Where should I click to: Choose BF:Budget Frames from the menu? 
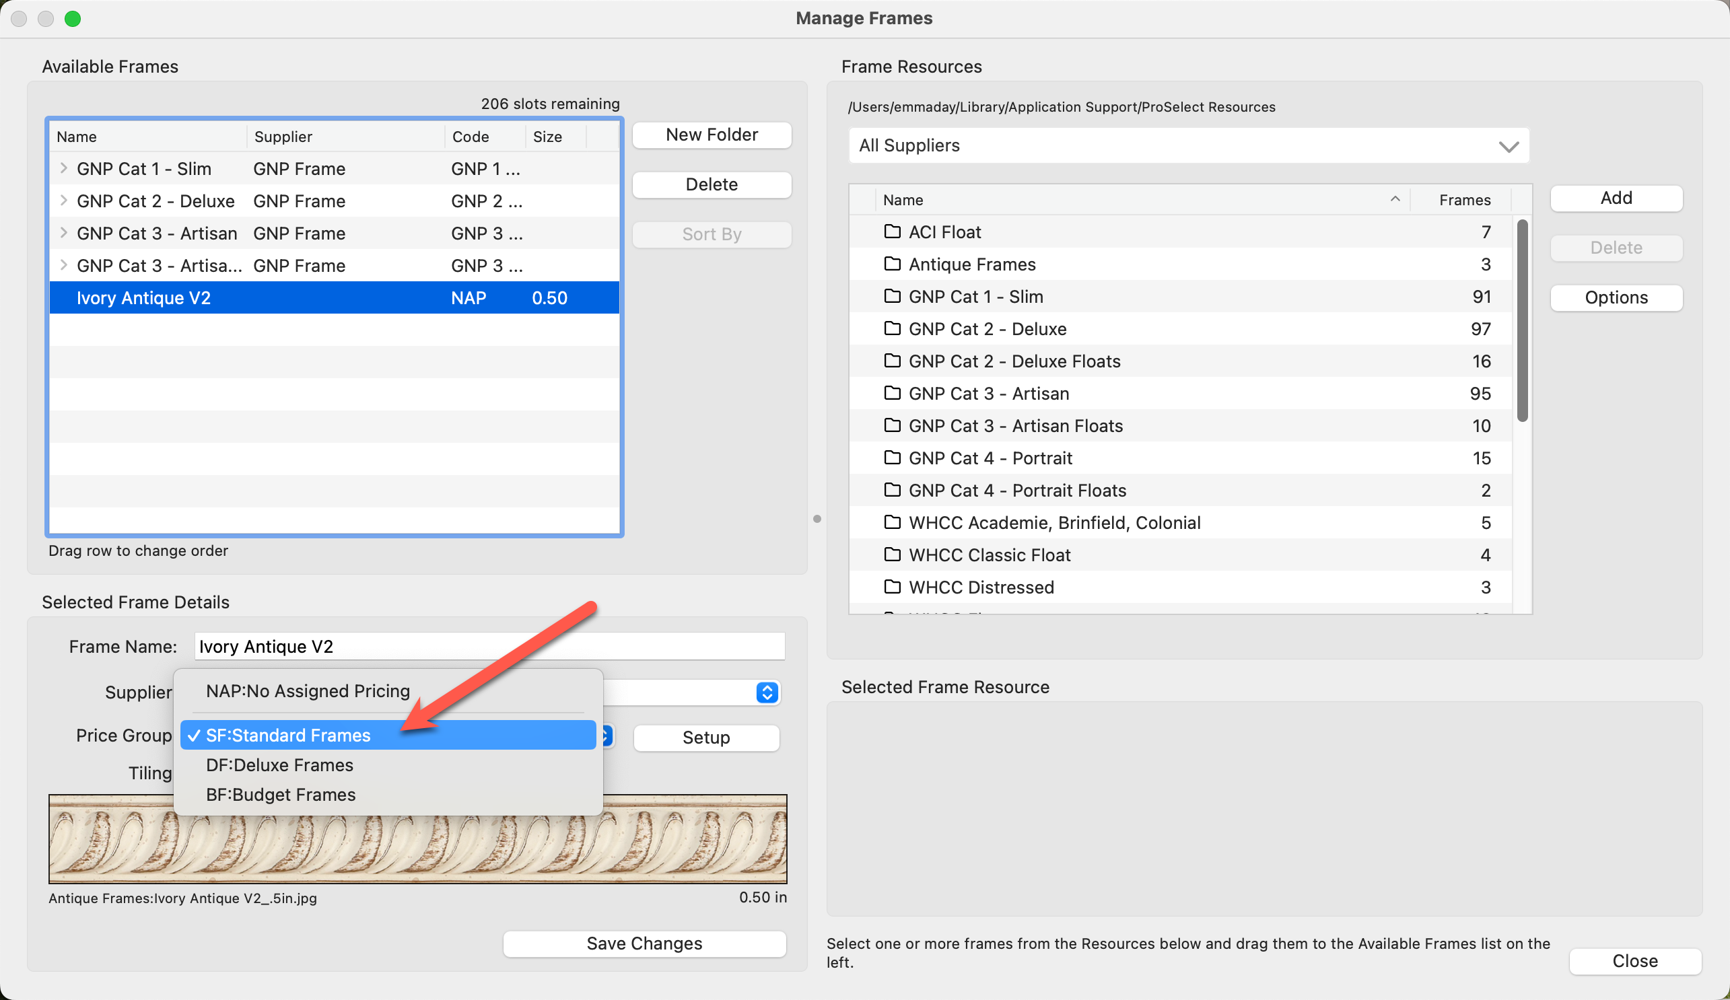(x=281, y=794)
